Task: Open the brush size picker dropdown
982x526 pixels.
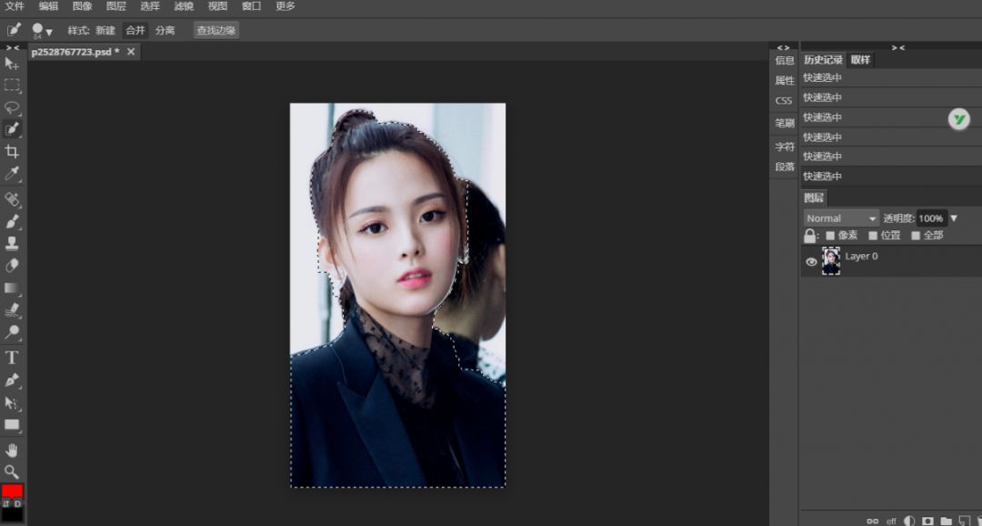Action: point(42,30)
